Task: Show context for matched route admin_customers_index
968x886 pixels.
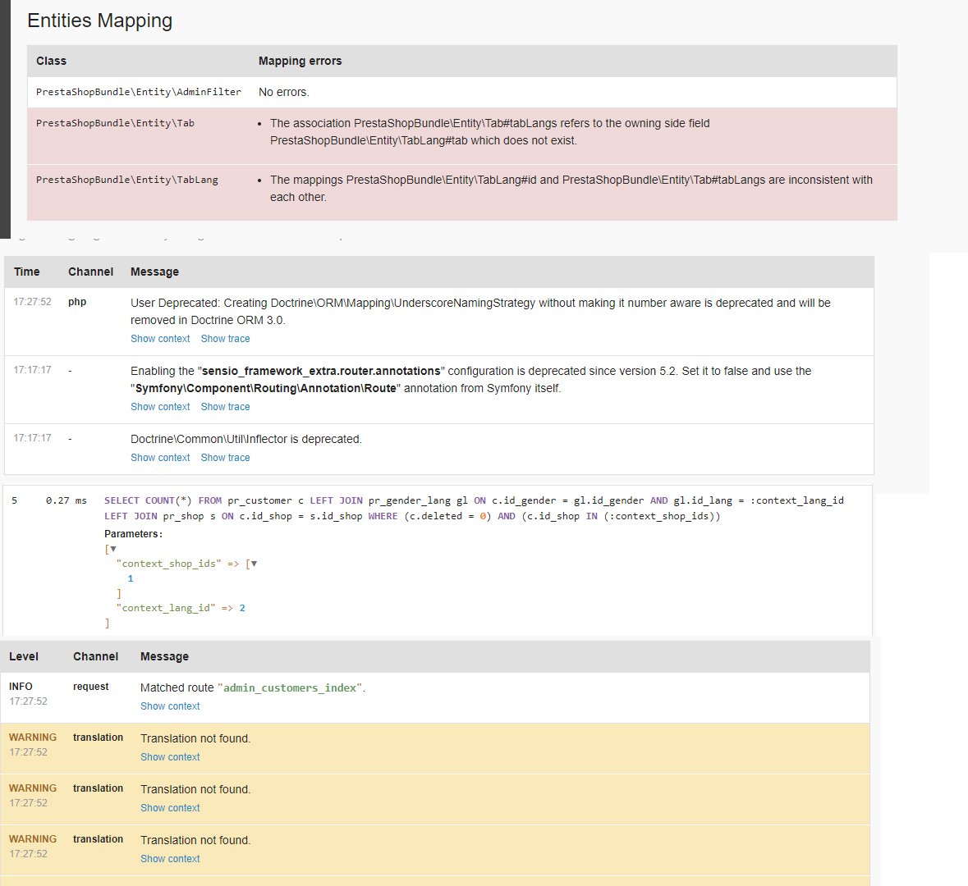Action: [x=170, y=706]
